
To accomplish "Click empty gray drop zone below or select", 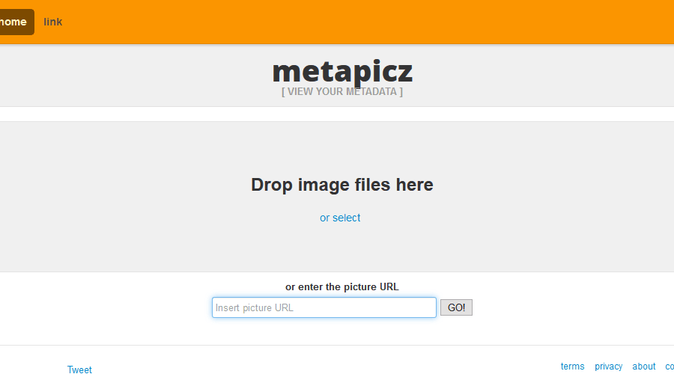I will tap(340, 248).
